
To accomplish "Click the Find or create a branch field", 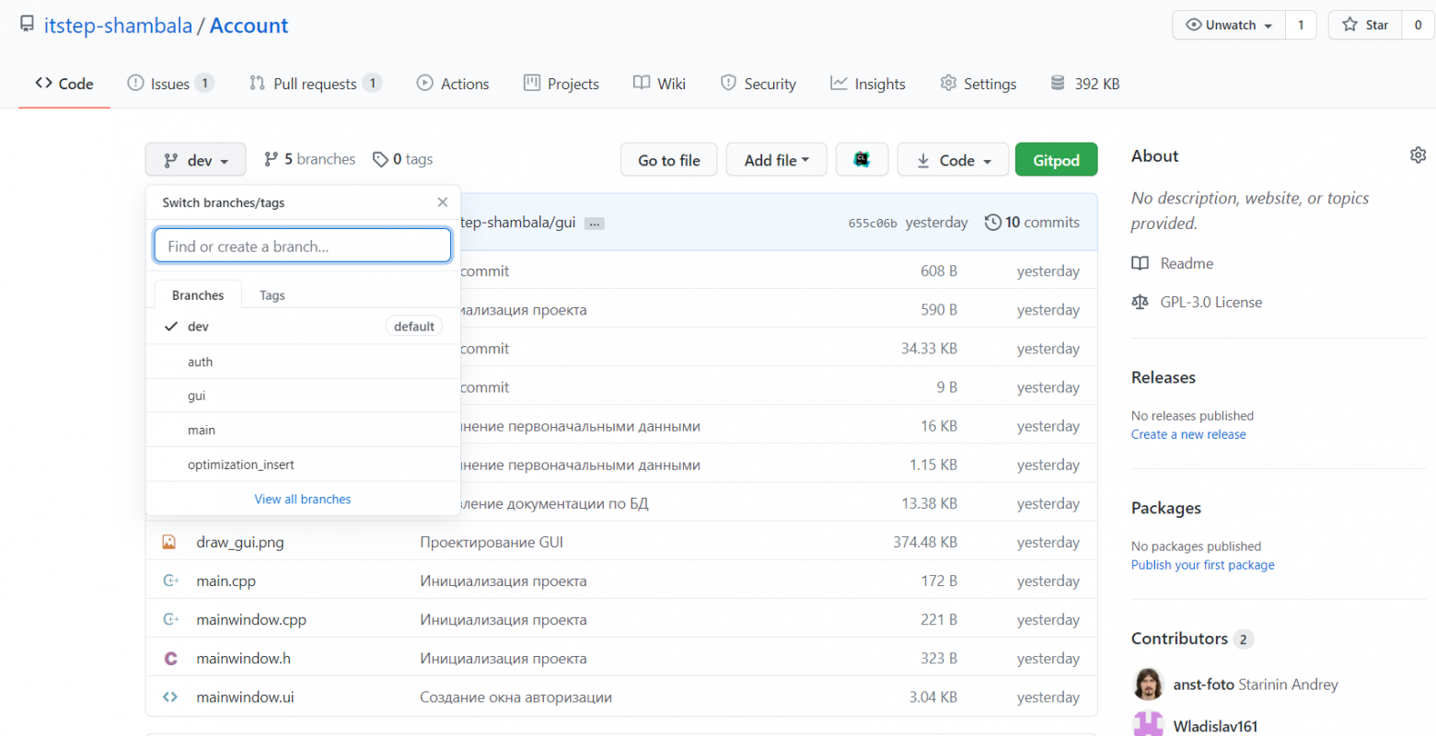I will coord(302,245).
